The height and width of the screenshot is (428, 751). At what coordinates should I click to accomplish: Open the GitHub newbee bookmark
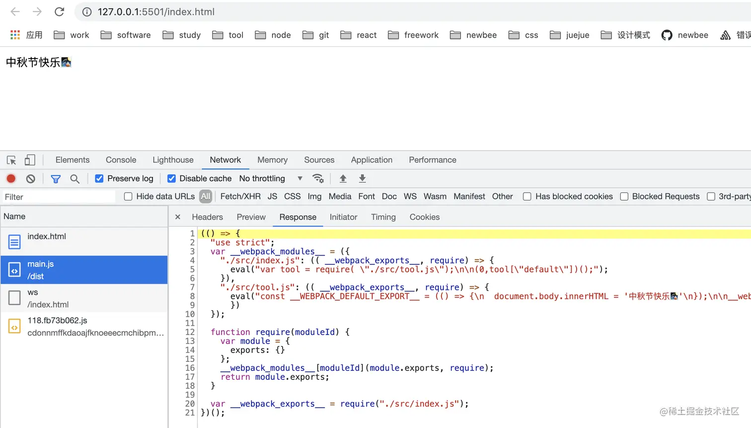pos(685,35)
